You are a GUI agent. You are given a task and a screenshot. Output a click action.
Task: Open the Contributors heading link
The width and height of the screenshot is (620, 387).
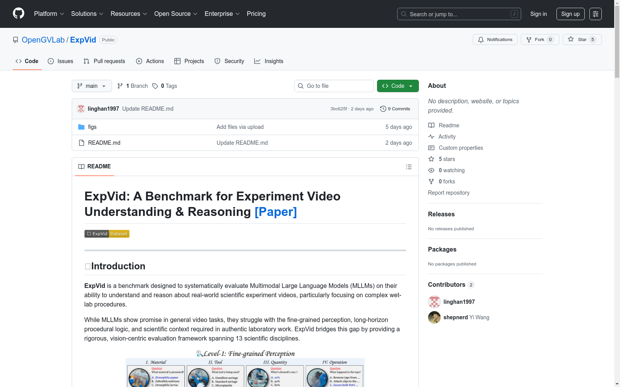click(x=451, y=284)
